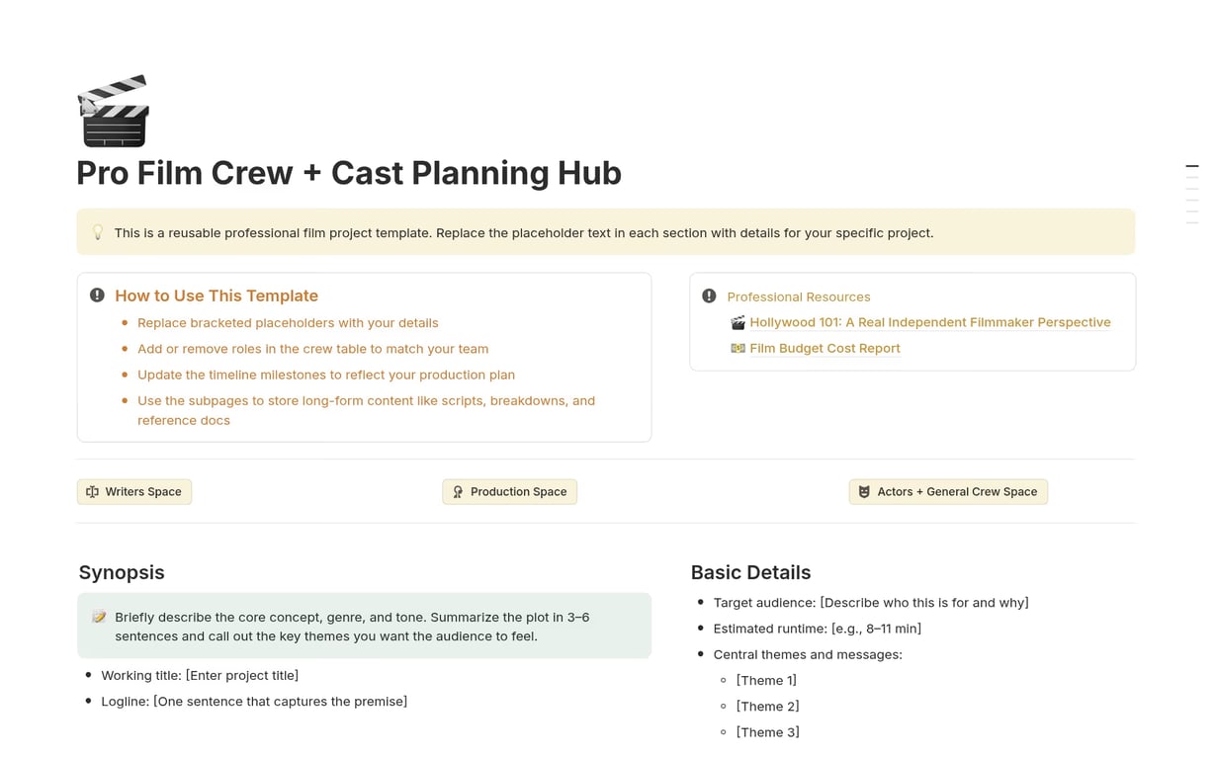
Task: Click the Production Space award icon
Action: point(458,491)
